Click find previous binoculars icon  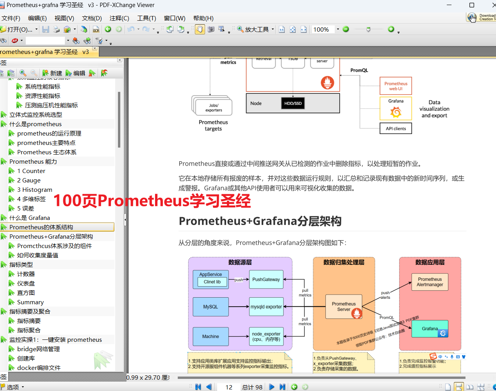pos(76,40)
